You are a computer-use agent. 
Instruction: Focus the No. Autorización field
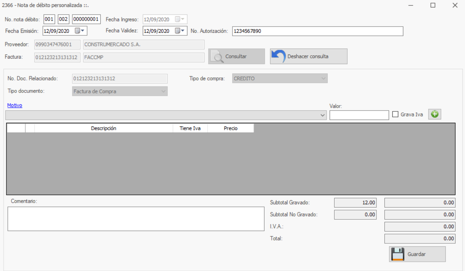317,31
